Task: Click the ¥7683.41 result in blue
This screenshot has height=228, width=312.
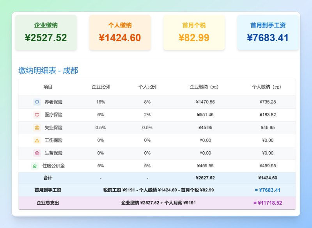Action: 269,190
